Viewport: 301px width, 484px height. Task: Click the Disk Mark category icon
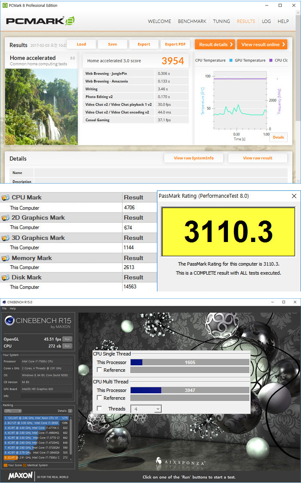[x=5, y=278]
